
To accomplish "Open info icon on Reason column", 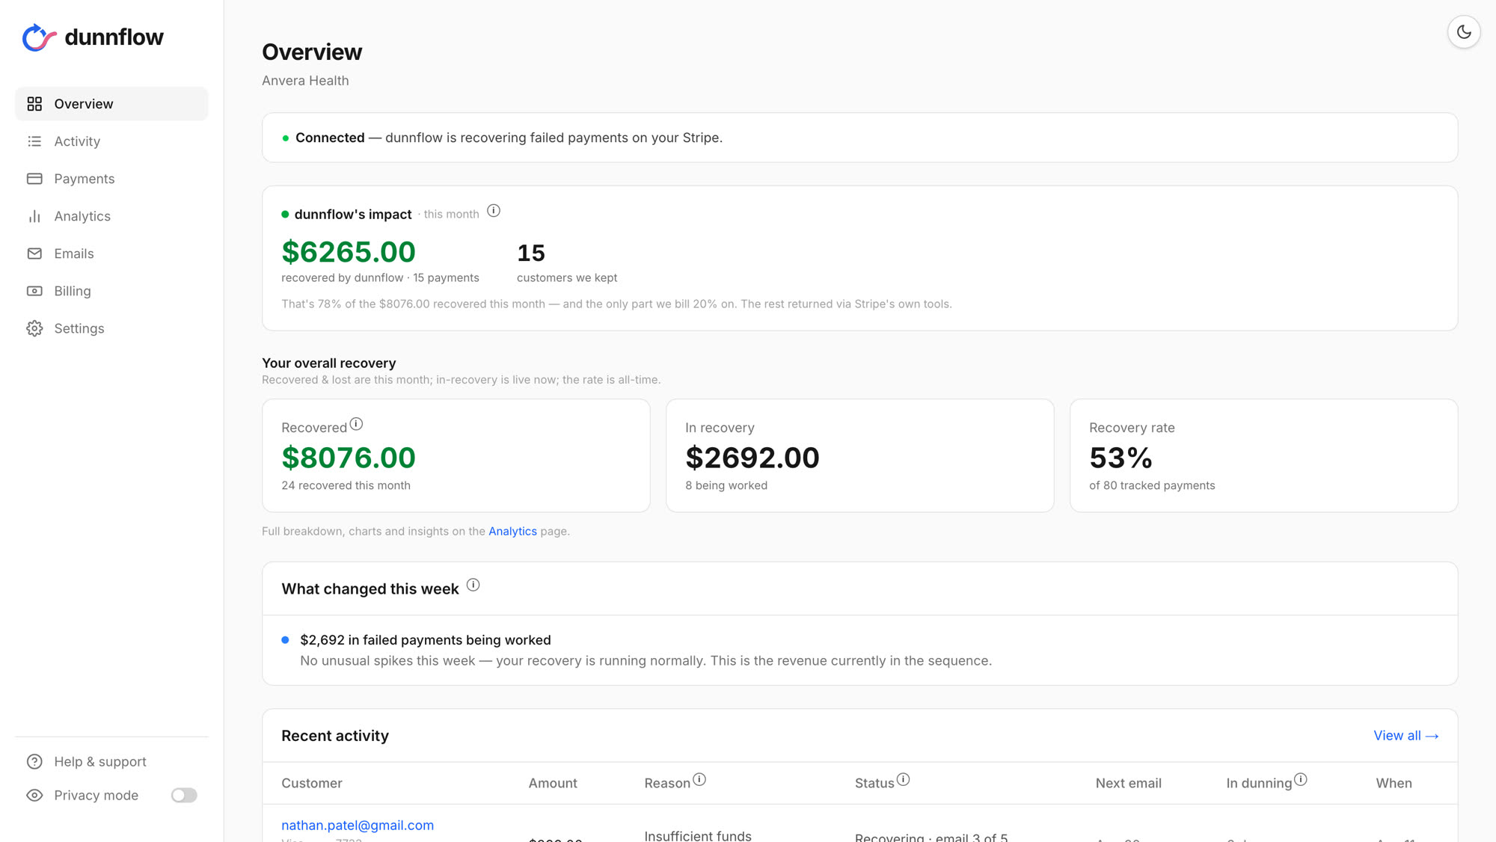I will point(699,779).
